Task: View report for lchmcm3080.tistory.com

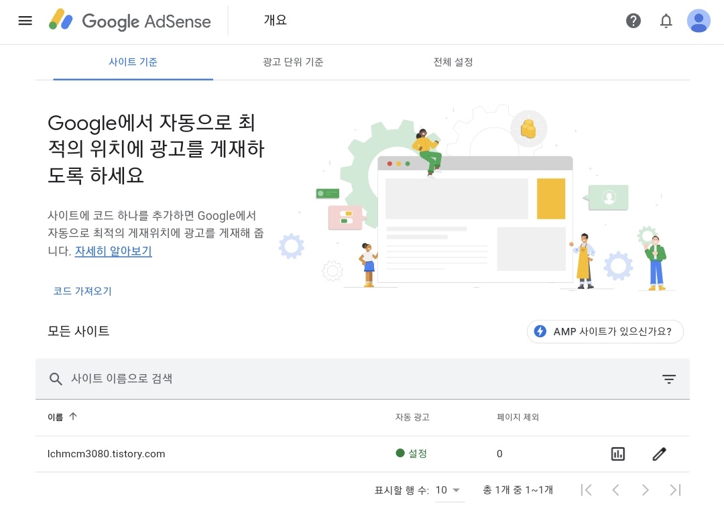Action: (x=618, y=454)
